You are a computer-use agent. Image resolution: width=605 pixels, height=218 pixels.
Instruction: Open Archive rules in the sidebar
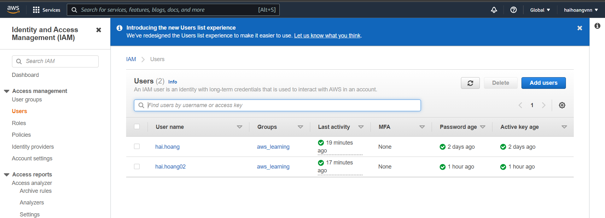pyautogui.click(x=36, y=191)
